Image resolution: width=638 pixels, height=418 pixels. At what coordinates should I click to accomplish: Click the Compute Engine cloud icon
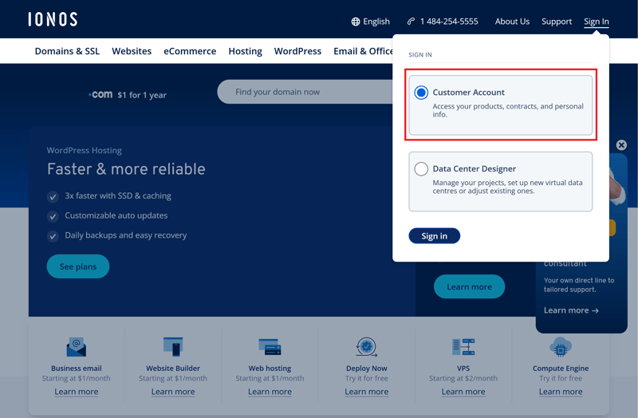point(561,347)
